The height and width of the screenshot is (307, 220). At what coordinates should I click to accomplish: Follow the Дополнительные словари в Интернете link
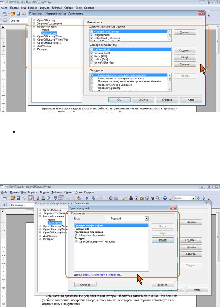click(98, 275)
